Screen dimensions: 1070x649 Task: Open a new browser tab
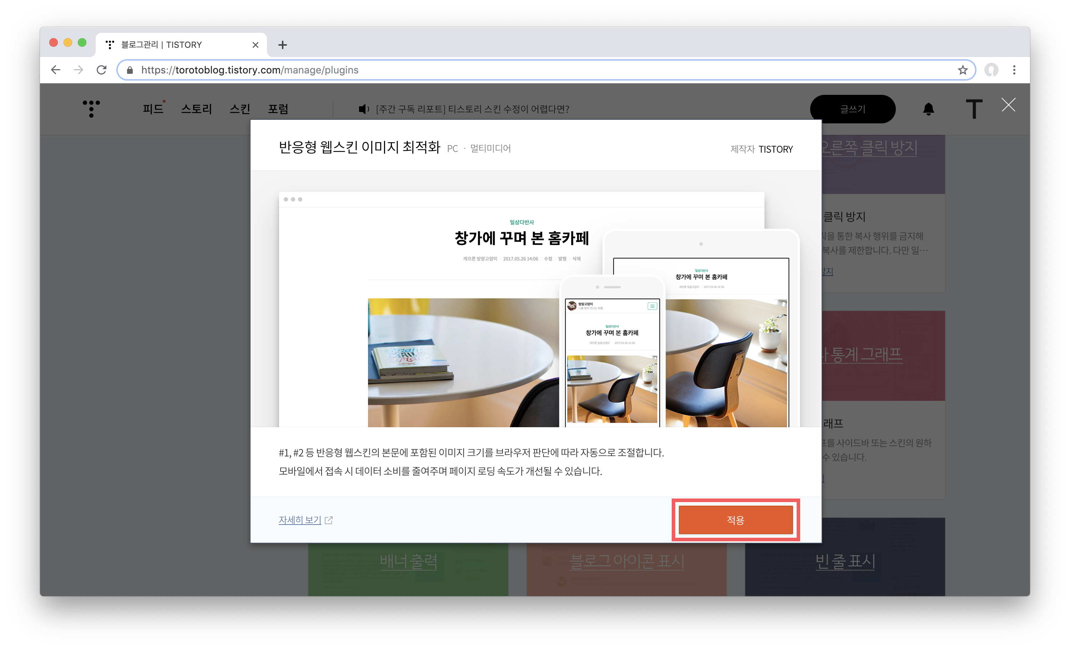tap(282, 45)
